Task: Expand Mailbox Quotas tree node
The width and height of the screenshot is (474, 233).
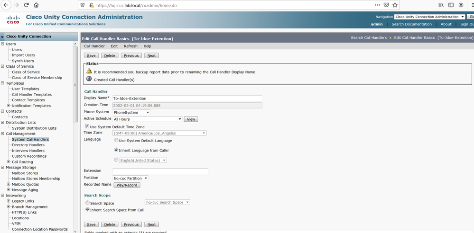Action: pos(9,184)
